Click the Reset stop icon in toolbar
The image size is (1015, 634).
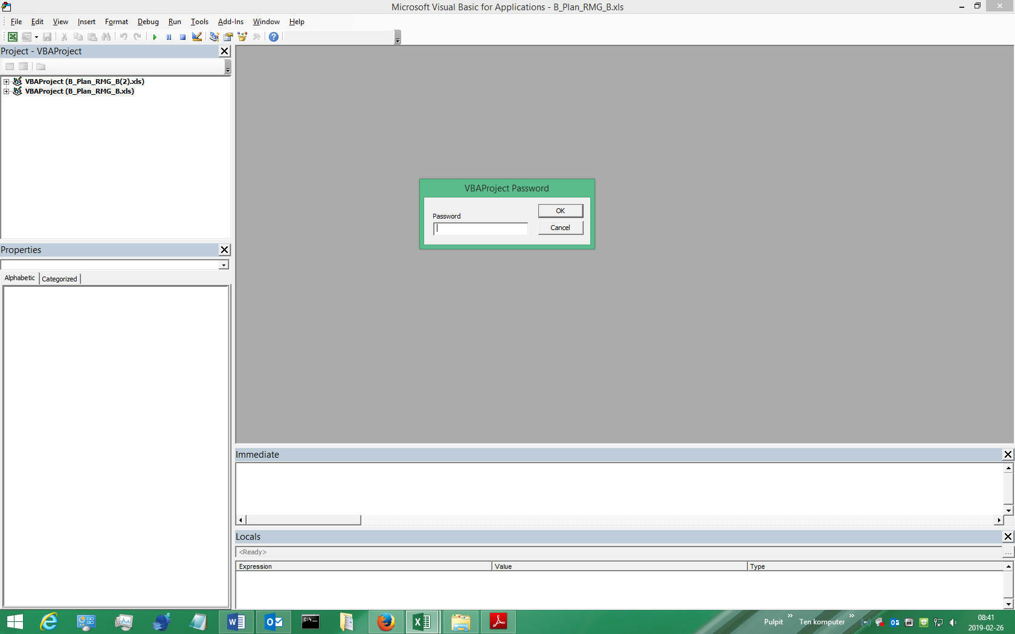[182, 37]
